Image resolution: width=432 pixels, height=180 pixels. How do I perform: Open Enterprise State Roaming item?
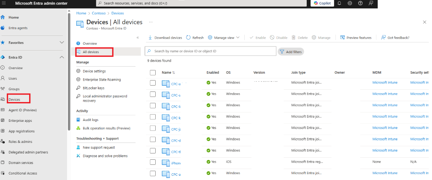click(x=102, y=80)
